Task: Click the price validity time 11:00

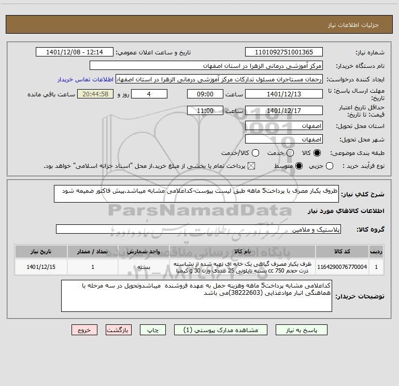Action: click(205, 110)
